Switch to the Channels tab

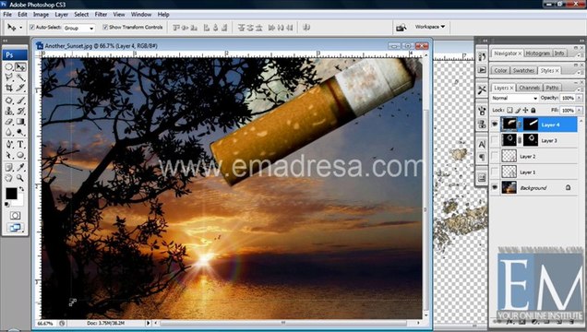pyautogui.click(x=529, y=88)
